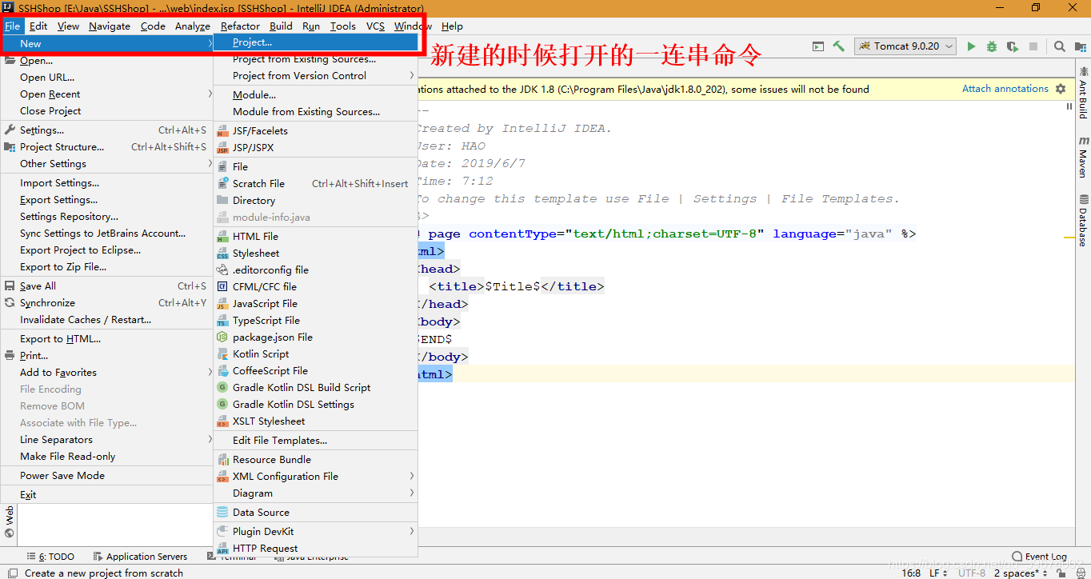This screenshot has height=579, width=1091.
Task: Click Print... in File menu
Action: [x=106, y=356]
